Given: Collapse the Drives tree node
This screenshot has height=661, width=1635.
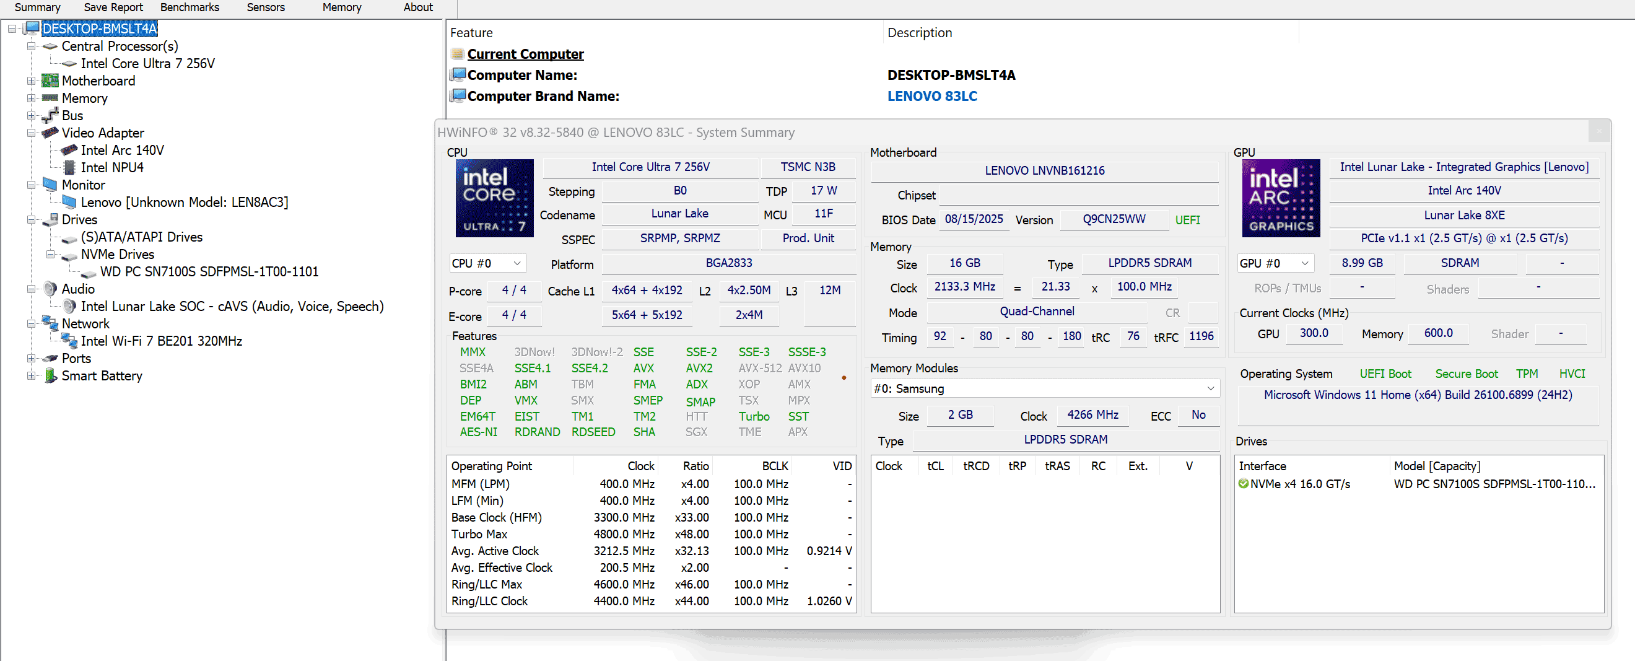Looking at the screenshot, I should coord(31,220).
